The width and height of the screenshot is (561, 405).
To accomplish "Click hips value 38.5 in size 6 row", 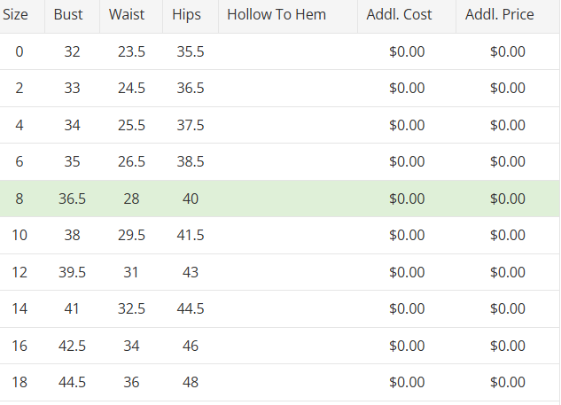I will (191, 162).
